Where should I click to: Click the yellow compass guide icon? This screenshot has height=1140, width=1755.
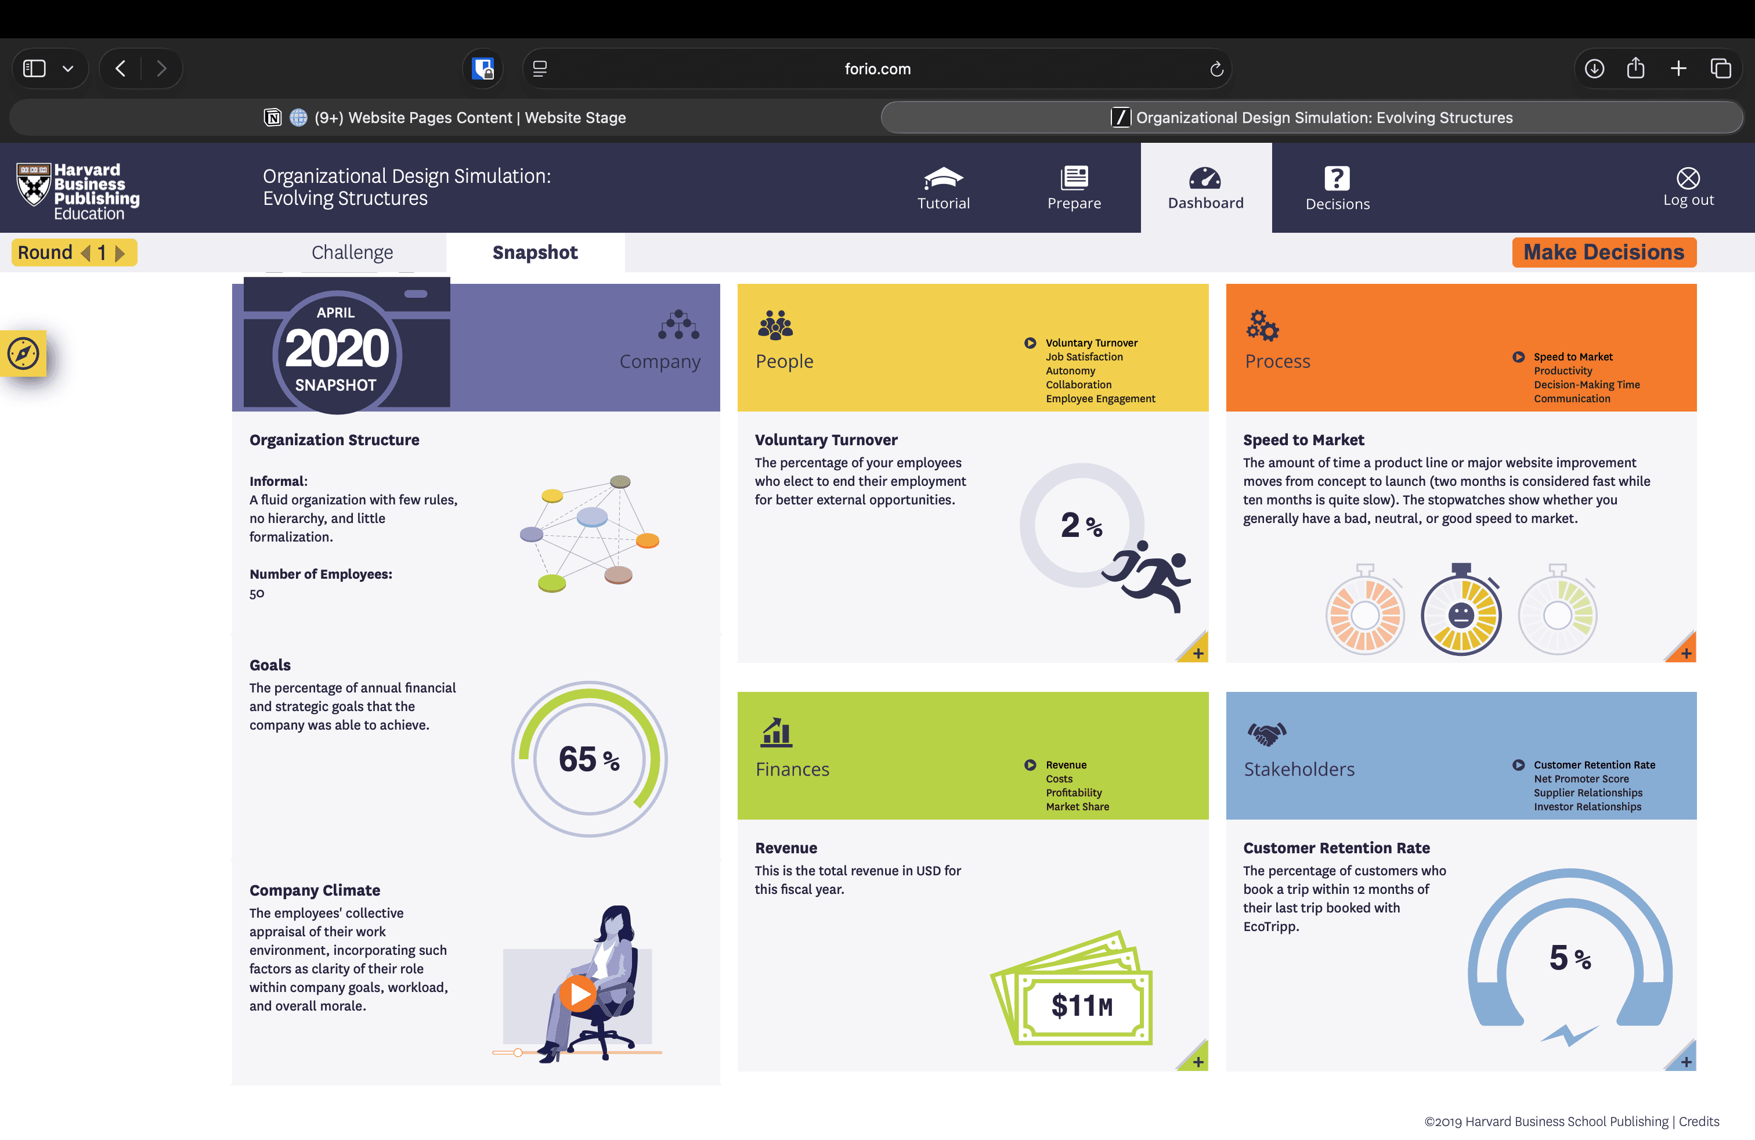(24, 353)
